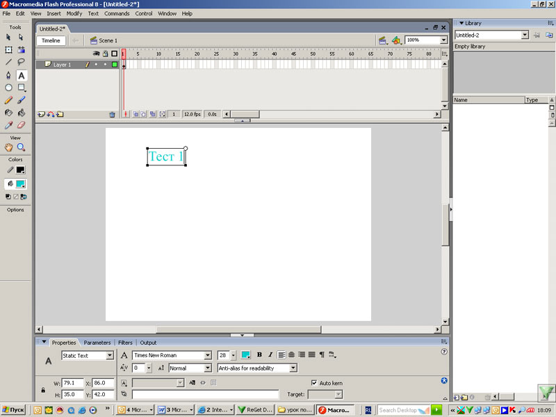
Task: Choose the Zoom magnifier tool
Action: pos(21,147)
